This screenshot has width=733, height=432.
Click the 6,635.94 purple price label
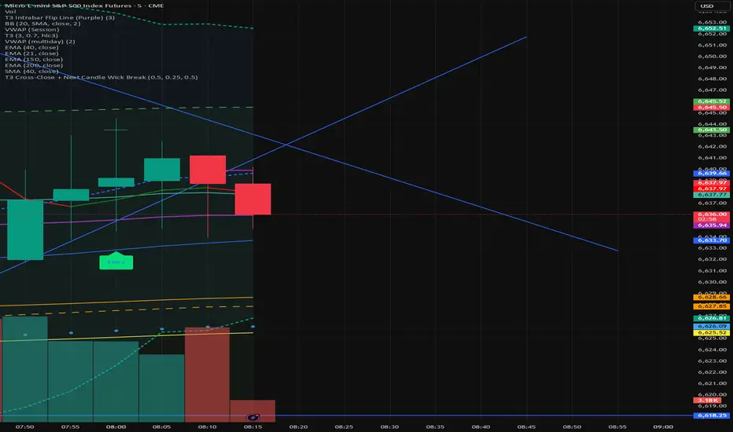[711, 225]
